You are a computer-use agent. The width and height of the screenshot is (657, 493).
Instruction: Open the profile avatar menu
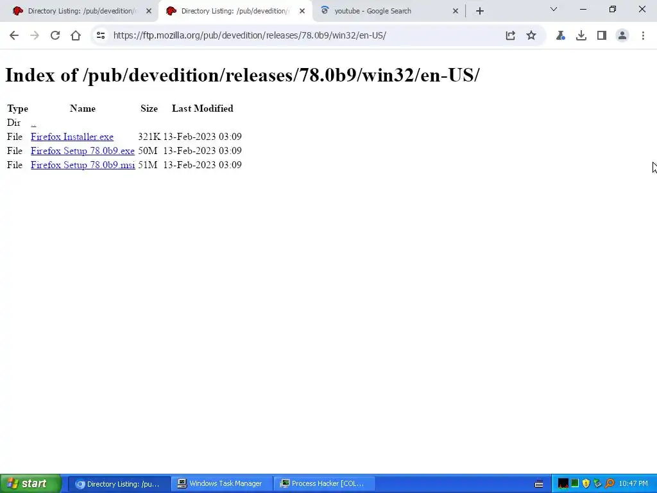[x=622, y=36]
